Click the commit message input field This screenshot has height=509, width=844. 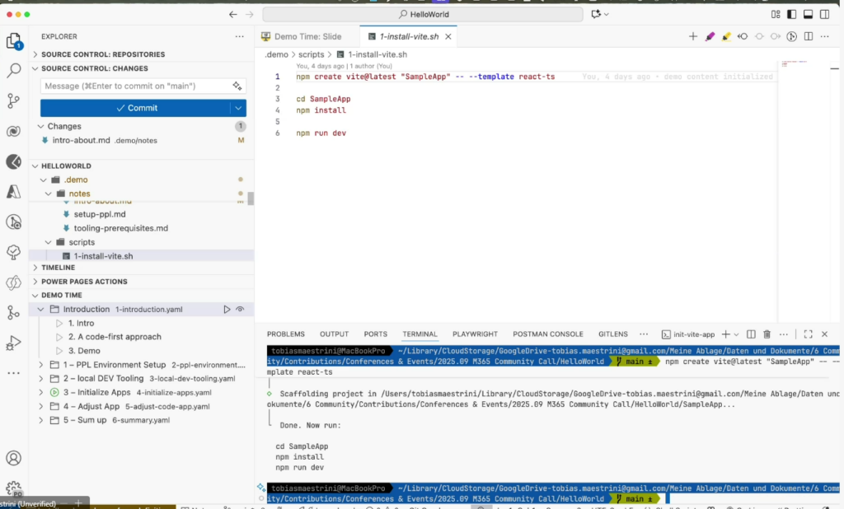point(136,86)
